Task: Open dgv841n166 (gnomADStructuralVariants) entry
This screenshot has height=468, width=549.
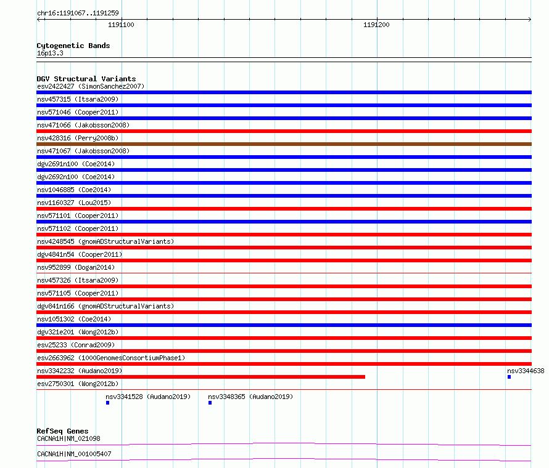Action: click(105, 306)
